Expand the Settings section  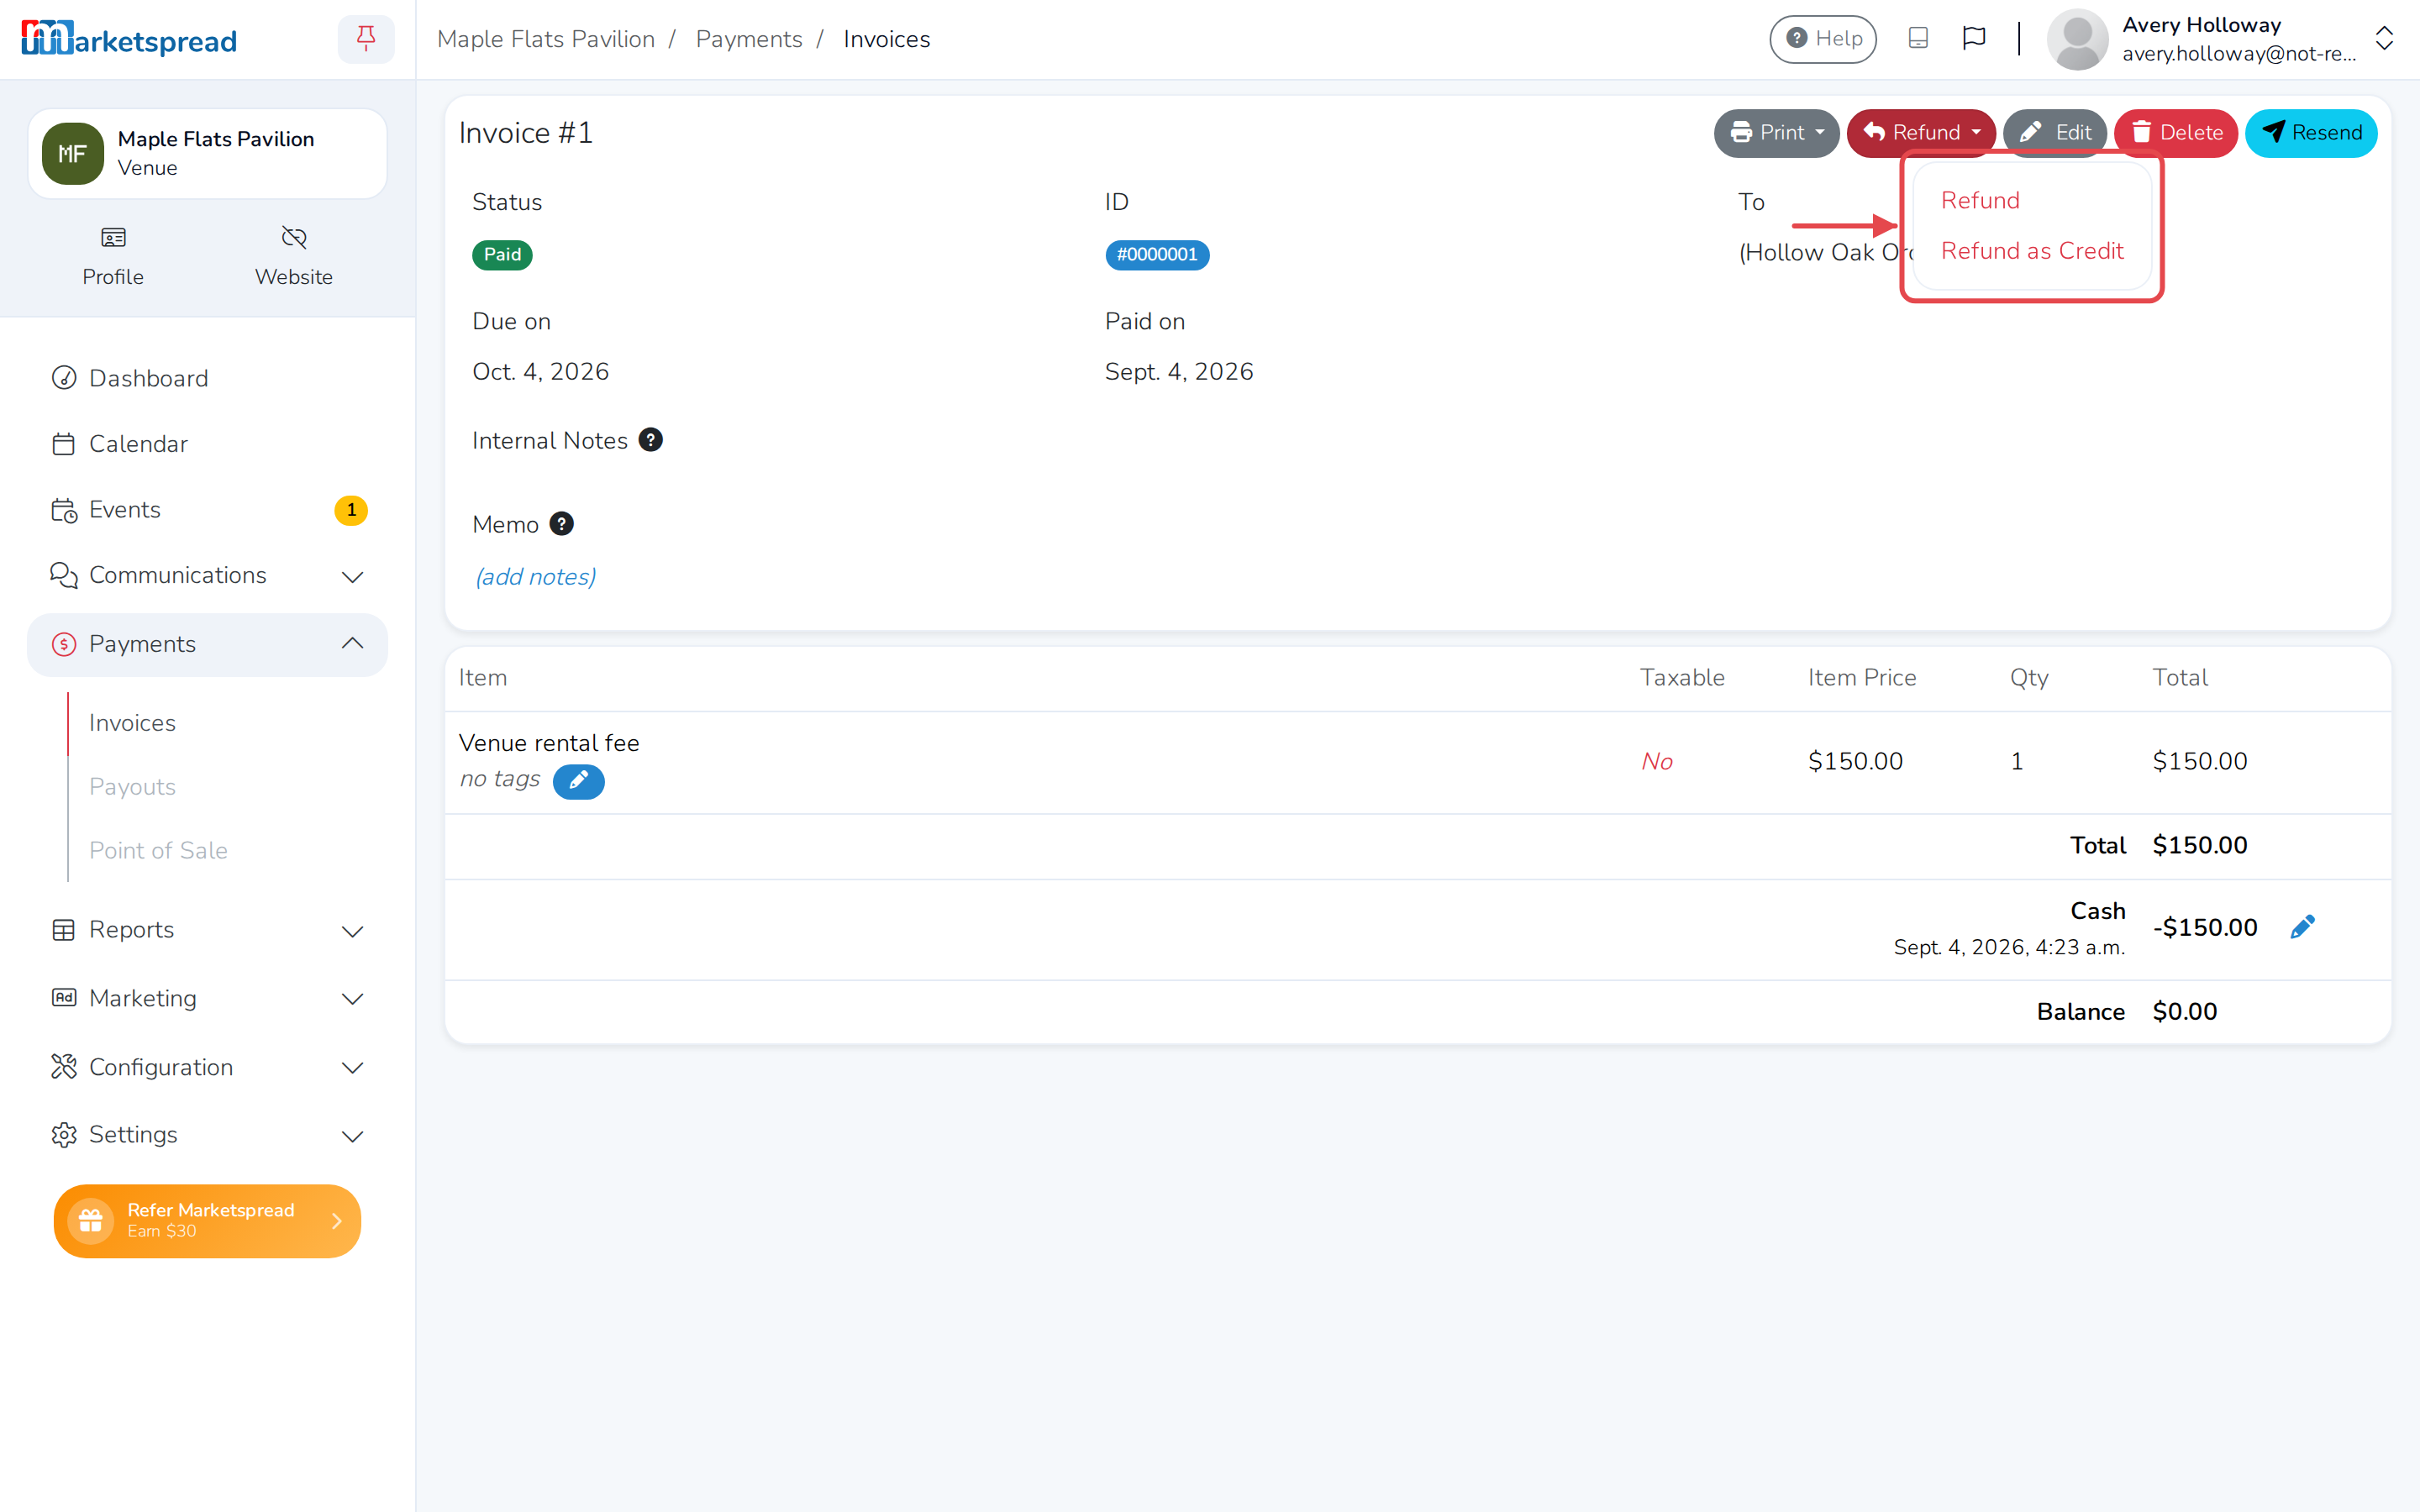[x=208, y=1135]
